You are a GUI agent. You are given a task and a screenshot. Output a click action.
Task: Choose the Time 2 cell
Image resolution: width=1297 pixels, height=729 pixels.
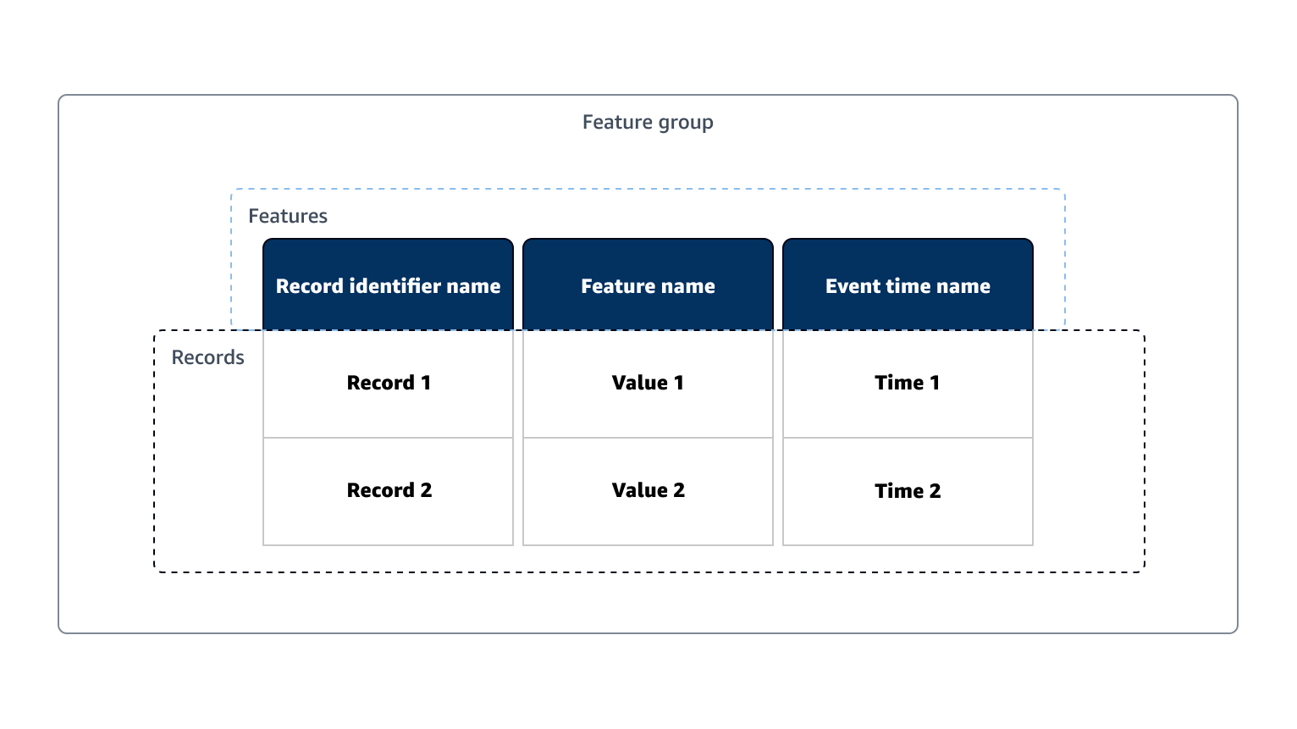point(908,491)
